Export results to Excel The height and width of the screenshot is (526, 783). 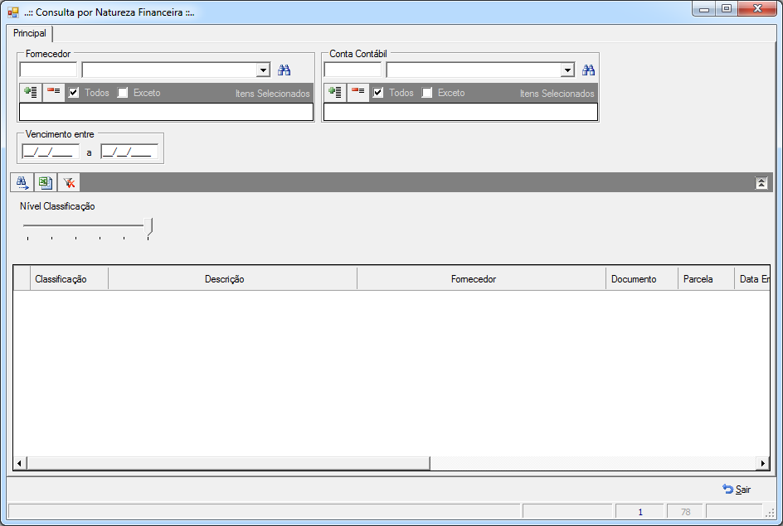[46, 182]
